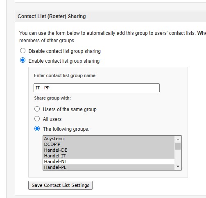Click the Enter contact list group name label

pyautogui.click(x=65, y=75)
